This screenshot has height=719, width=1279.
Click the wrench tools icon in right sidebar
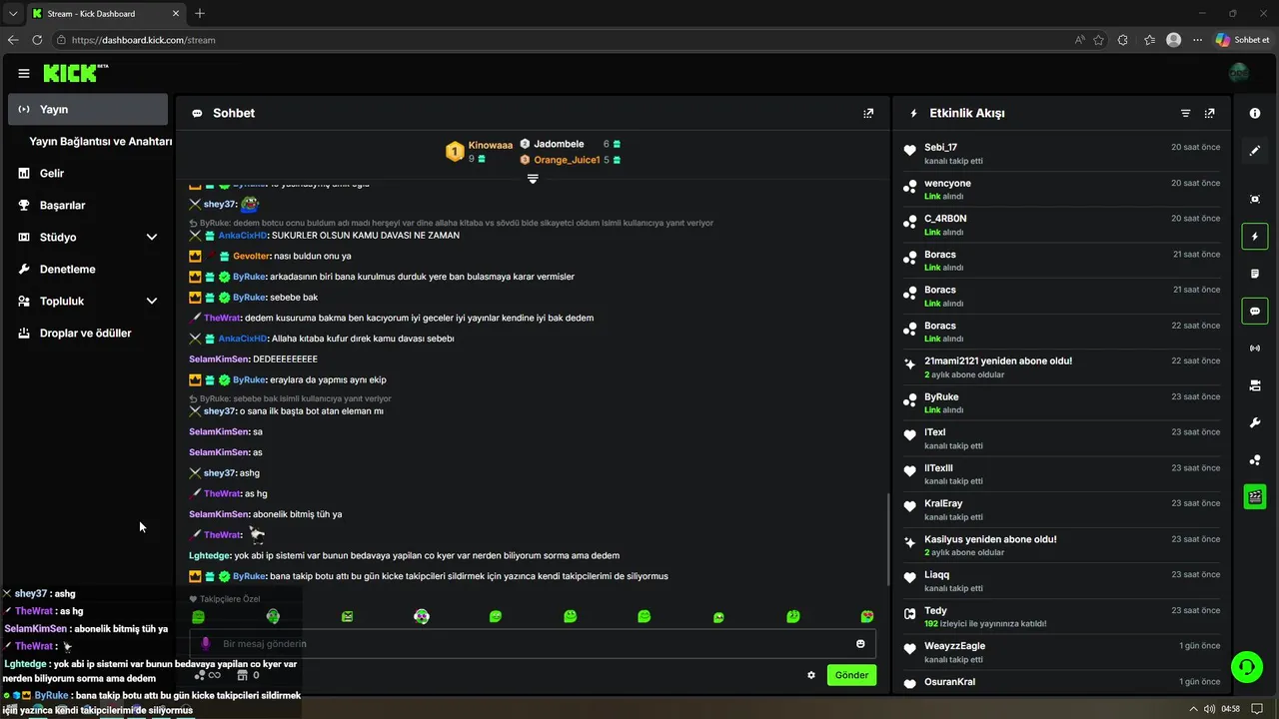(x=1255, y=422)
